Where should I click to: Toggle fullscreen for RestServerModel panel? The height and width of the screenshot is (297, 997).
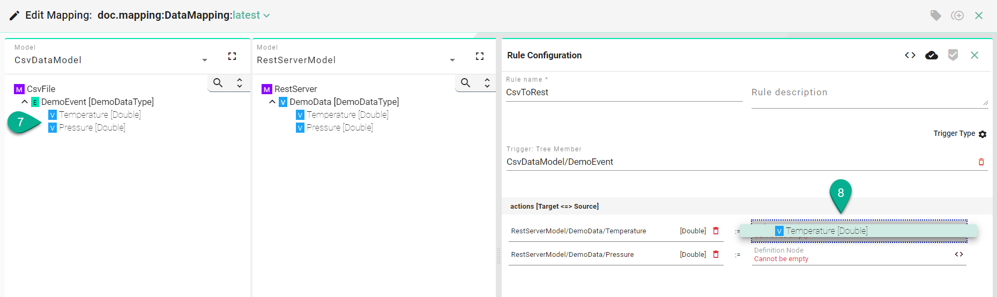(480, 56)
